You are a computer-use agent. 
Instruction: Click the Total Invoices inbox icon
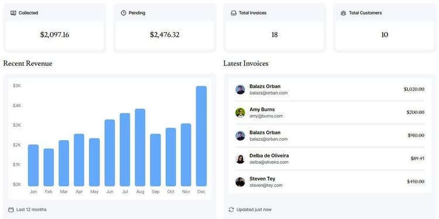coord(234,13)
